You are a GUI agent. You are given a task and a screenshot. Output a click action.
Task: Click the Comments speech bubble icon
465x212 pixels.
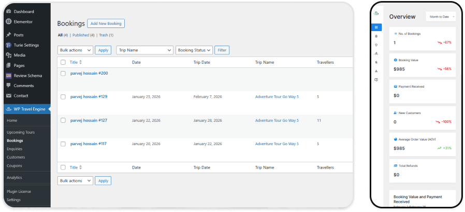click(x=9, y=86)
